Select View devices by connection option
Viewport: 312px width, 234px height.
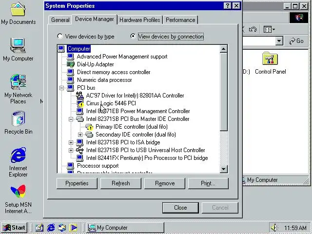click(167, 37)
